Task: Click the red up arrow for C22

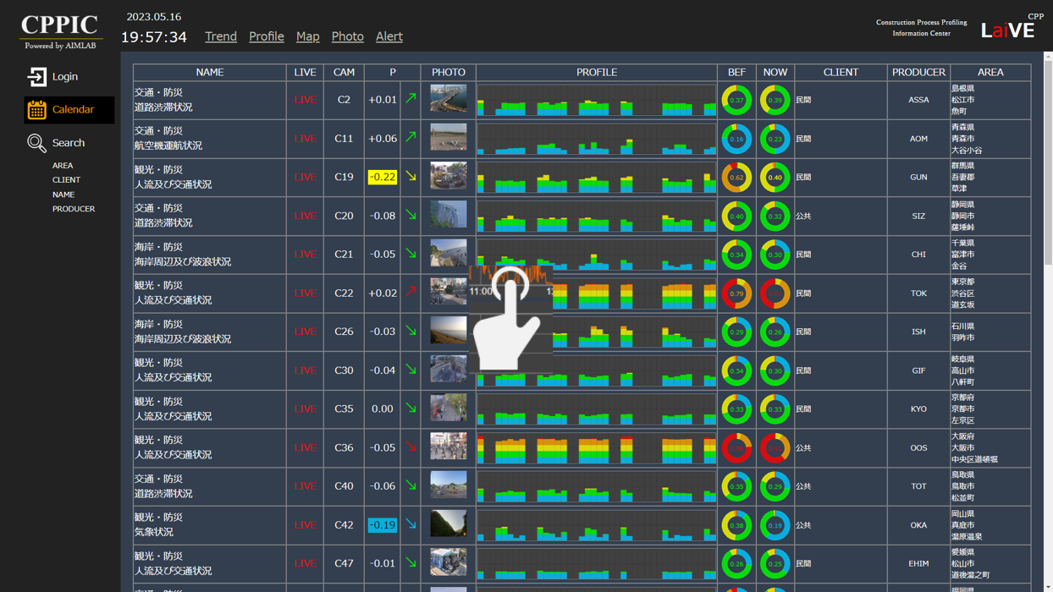Action: click(411, 293)
